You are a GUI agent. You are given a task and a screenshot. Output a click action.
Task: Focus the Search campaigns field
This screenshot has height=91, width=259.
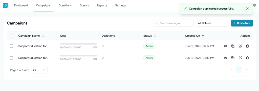coord(174,23)
